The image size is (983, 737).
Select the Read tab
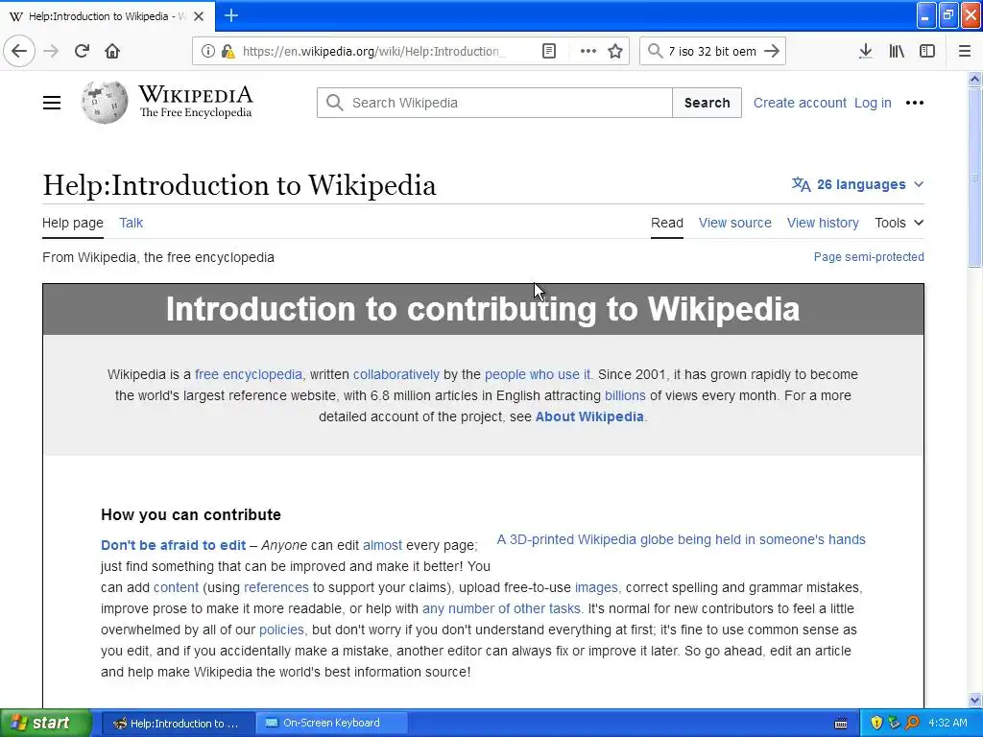pos(667,223)
